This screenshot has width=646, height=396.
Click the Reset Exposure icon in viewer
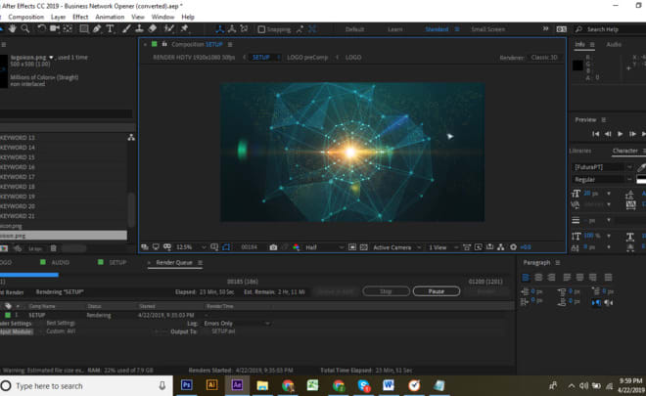(513, 247)
